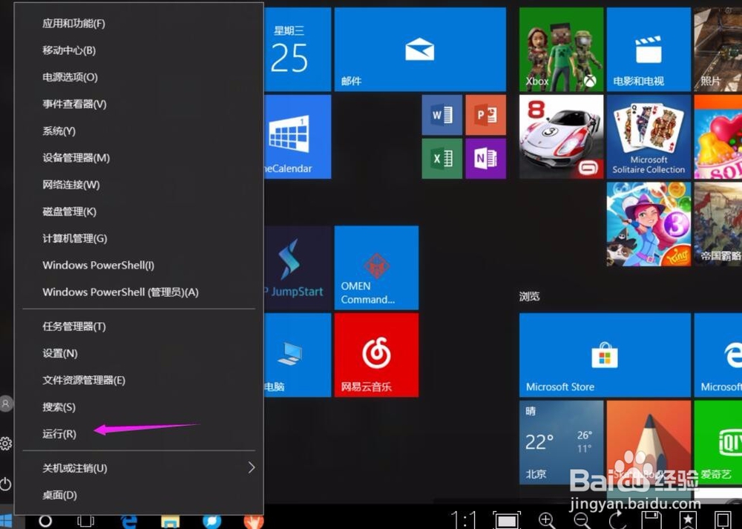Image resolution: width=742 pixels, height=529 pixels.
Task: Open the 电影和电视 tile
Action: [x=649, y=49]
